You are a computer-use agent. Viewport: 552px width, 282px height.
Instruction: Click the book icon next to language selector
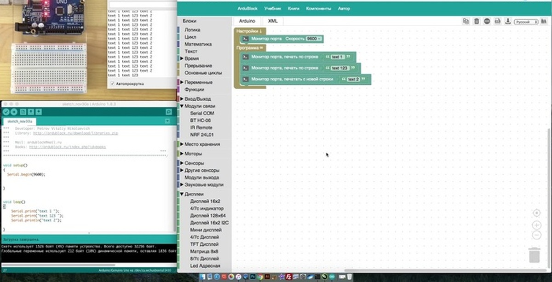point(544,21)
